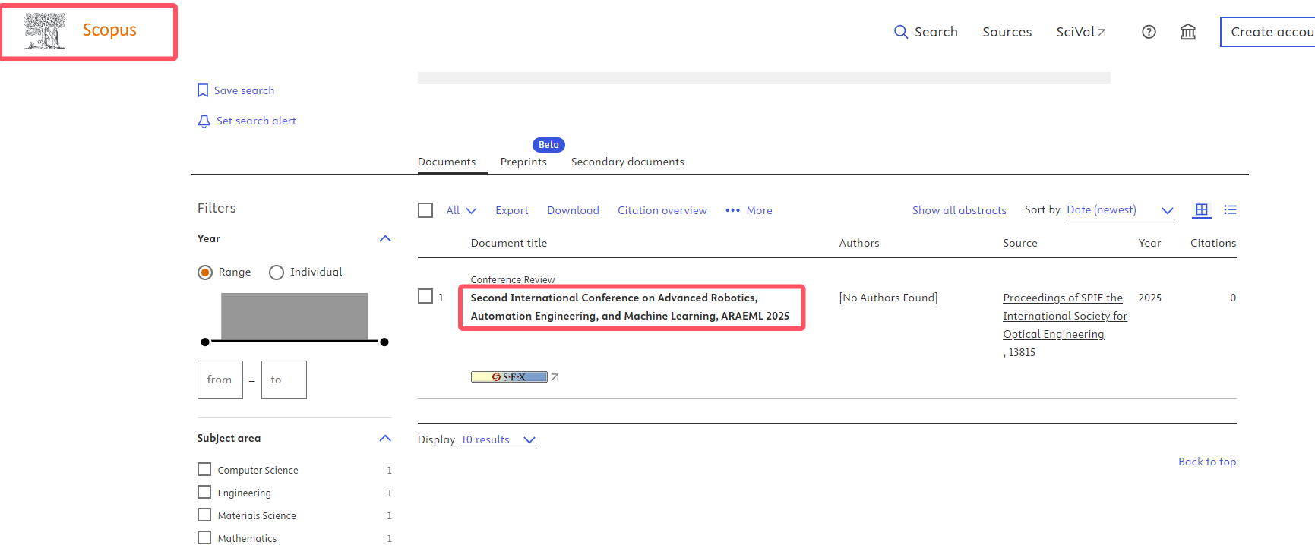Viewport: 1315px width, 545px height.
Task: Collapse the Year filter section
Action: (x=385, y=239)
